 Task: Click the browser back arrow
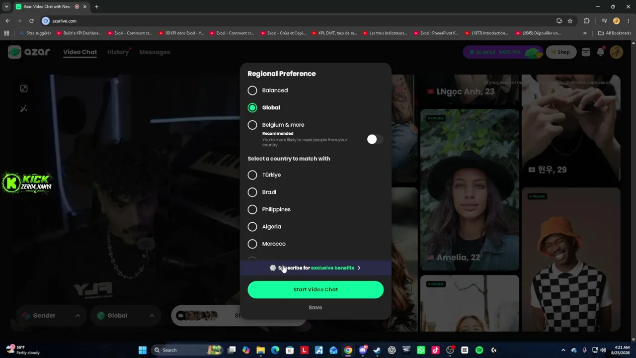pos(7,21)
